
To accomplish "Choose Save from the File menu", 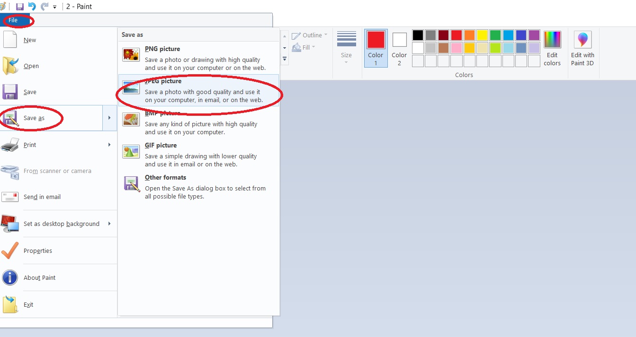I will click(x=58, y=92).
